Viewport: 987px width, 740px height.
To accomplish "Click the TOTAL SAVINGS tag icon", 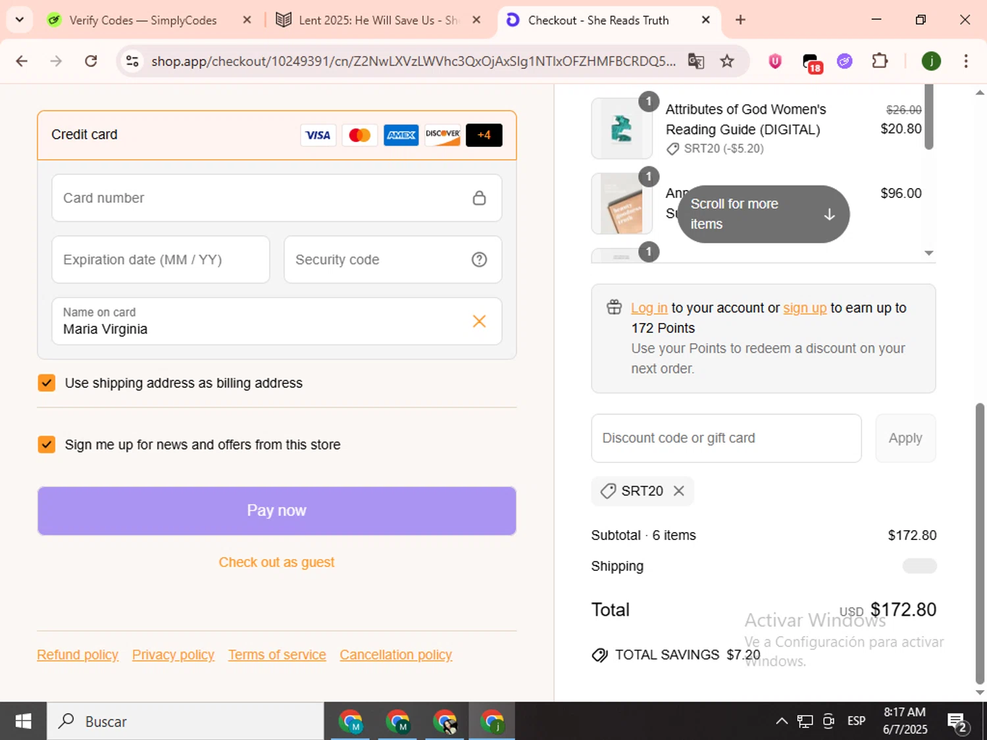I will click(x=599, y=655).
